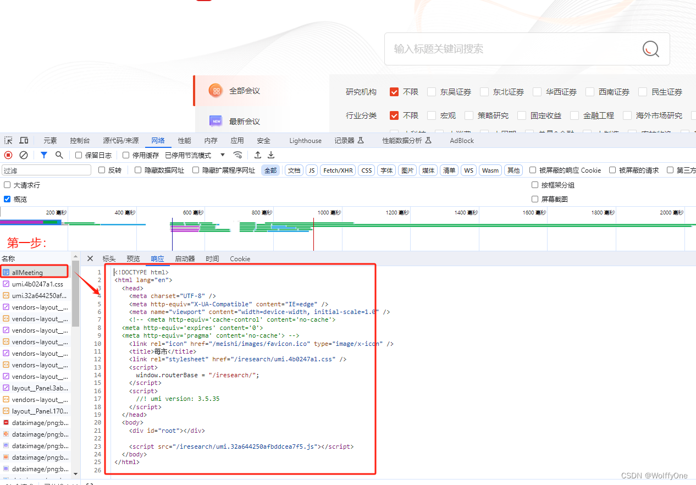Click the 过滤 filter input field
696x485 pixels.
(x=47, y=170)
